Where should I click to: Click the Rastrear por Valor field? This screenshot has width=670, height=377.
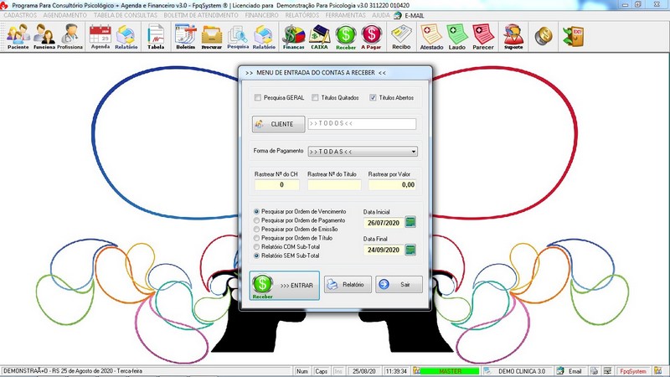coord(392,184)
